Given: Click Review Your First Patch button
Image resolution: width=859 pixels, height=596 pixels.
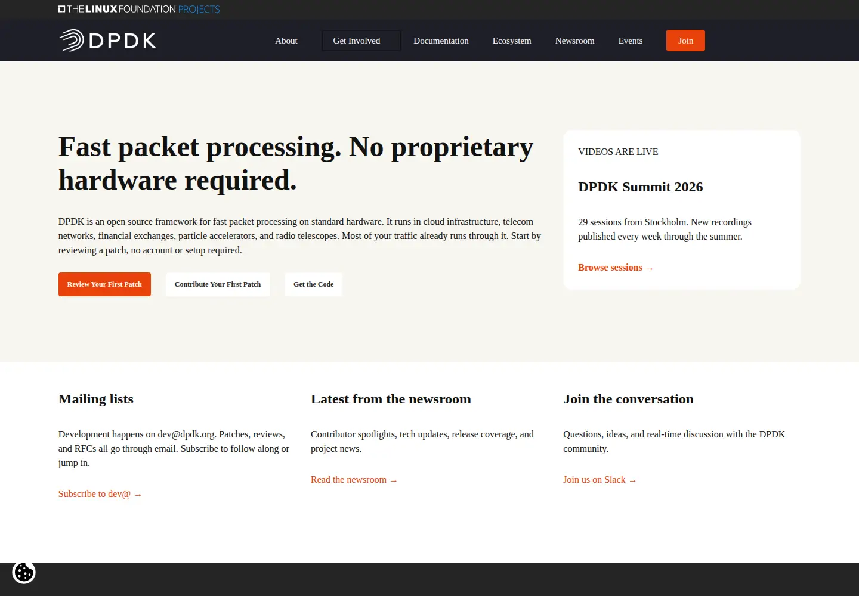Looking at the screenshot, I should pos(104,284).
